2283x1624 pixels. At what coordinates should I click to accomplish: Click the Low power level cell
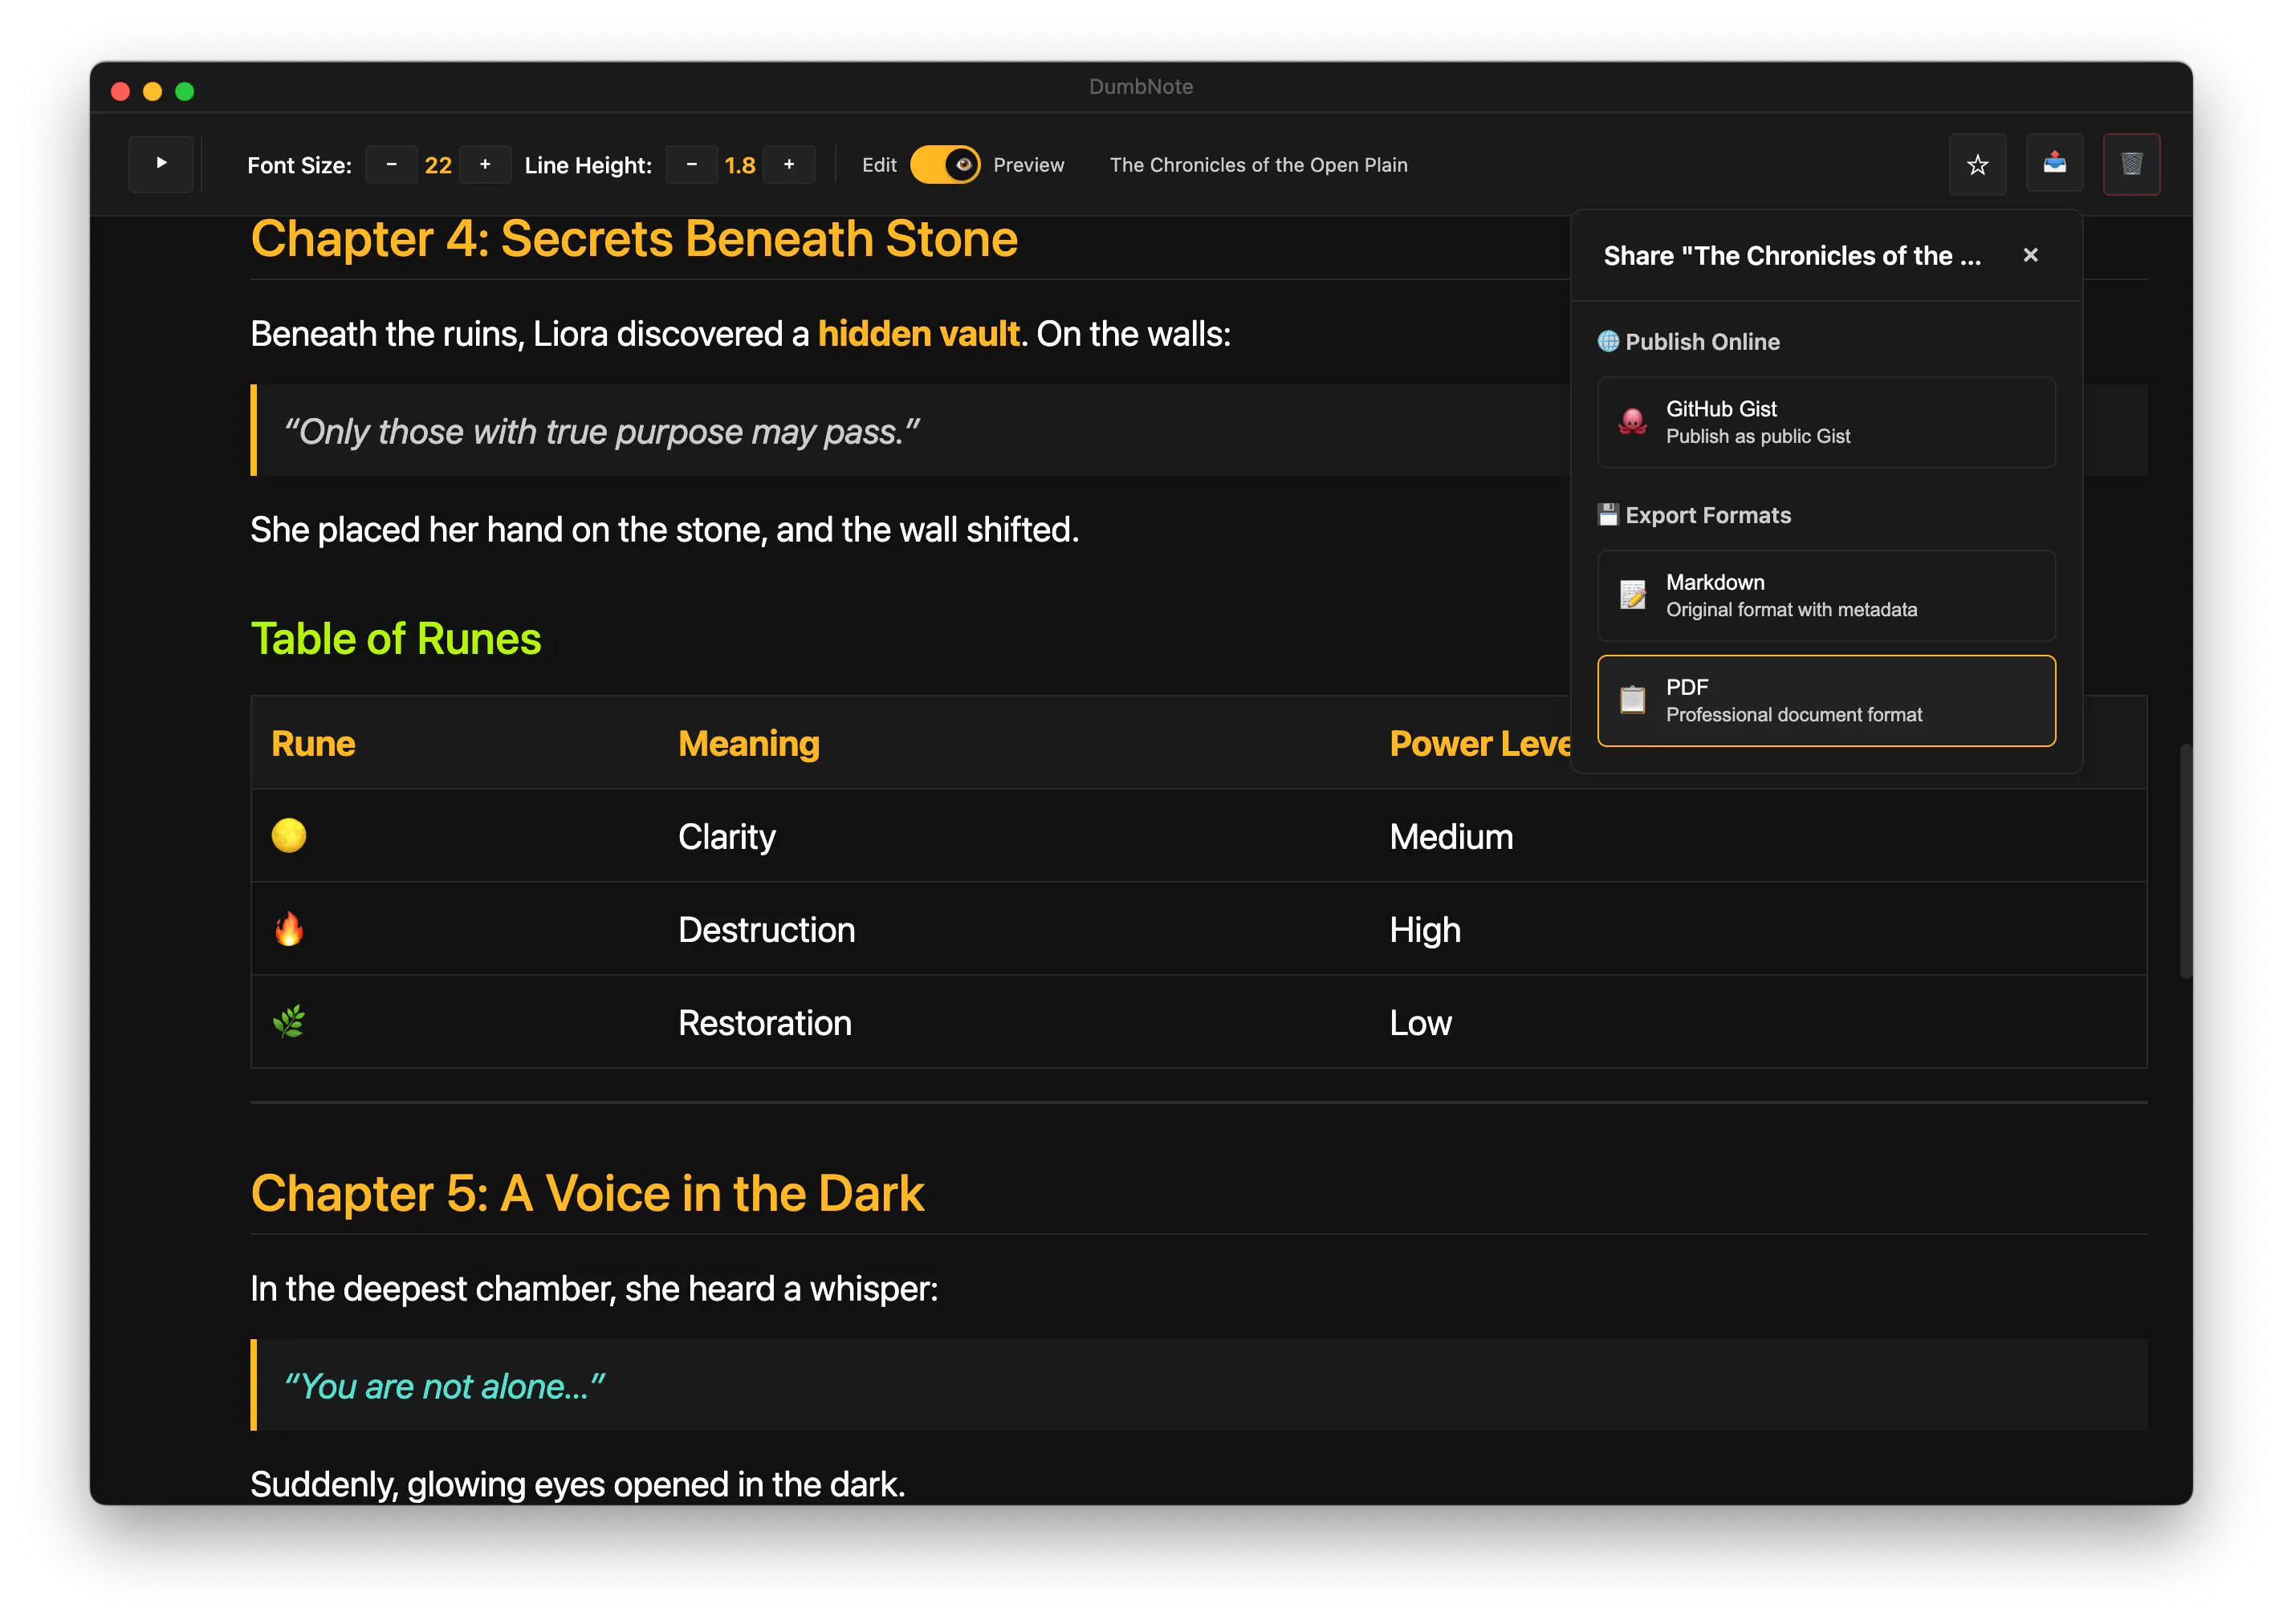[x=1419, y=1022]
